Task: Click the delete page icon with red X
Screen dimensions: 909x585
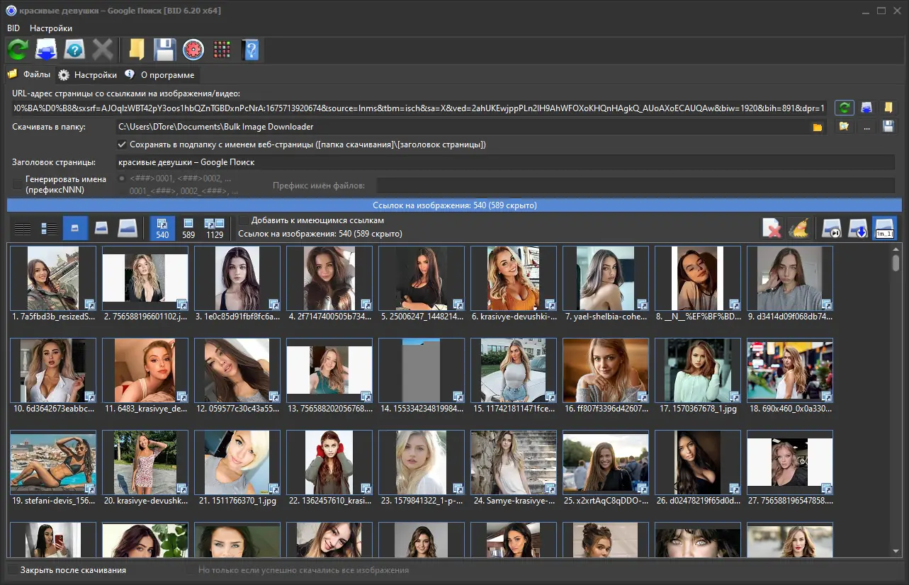Action: 772,228
